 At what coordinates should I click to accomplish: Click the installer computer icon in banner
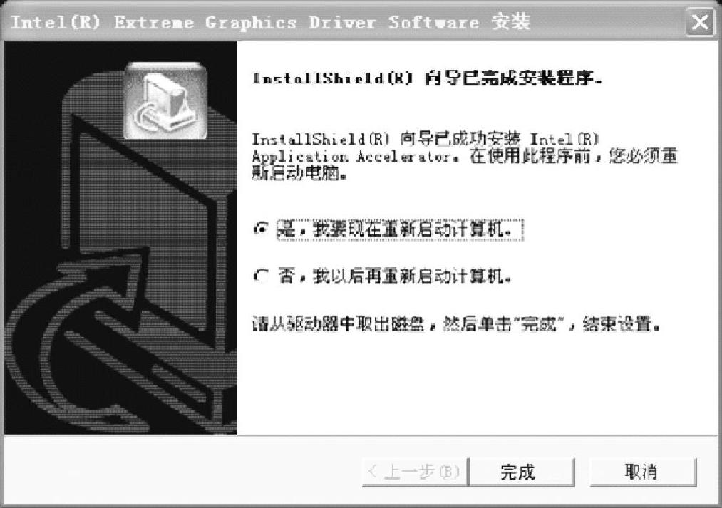(x=166, y=100)
